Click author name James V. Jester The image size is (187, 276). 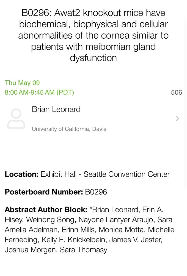click(x=136, y=240)
